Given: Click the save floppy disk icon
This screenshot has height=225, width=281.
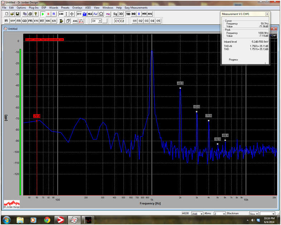Looking at the screenshot, I should pyautogui.click(x=18, y=14).
